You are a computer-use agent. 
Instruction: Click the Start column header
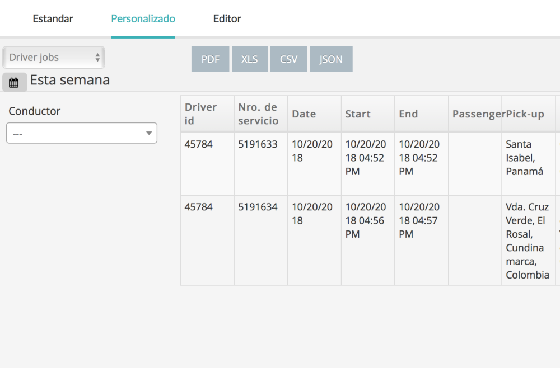coord(358,114)
